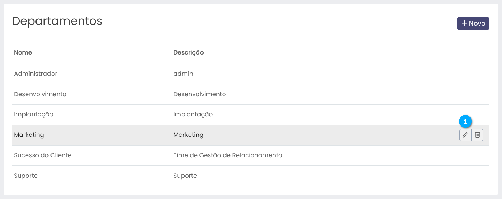Select the Implantação department name
This screenshot has height=199, width=502.
34,114
